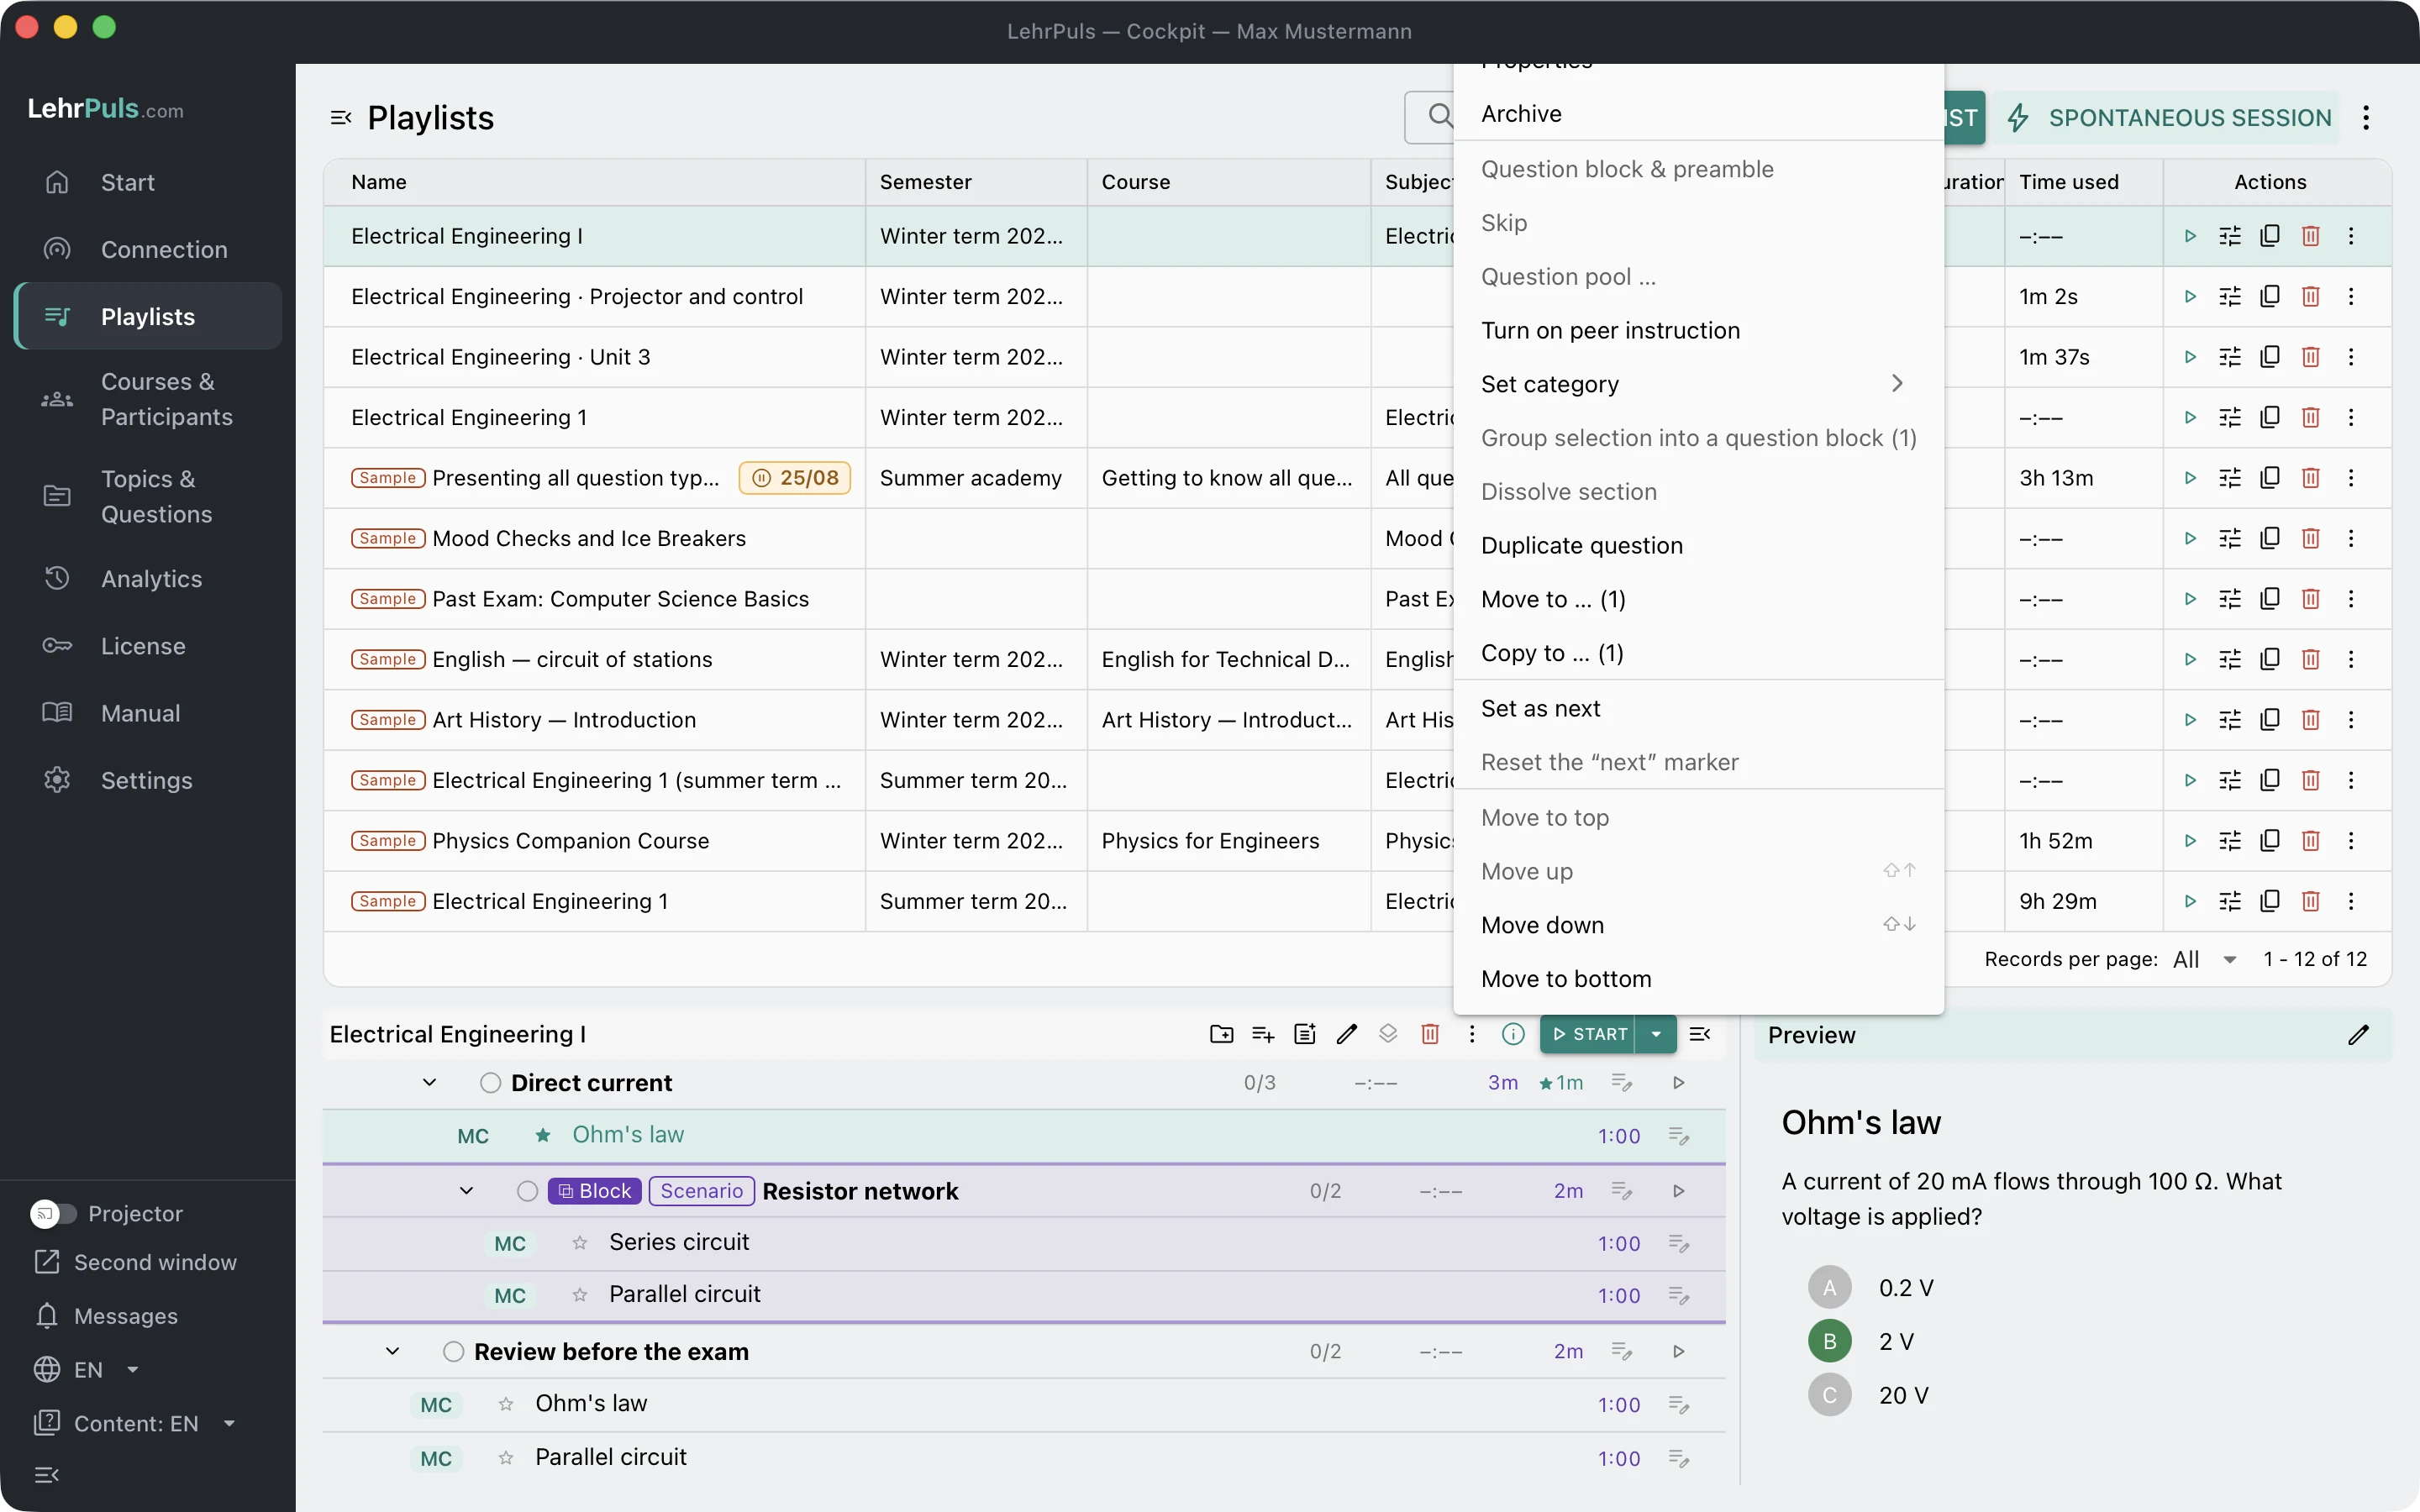The image size is (2420, 1512).
Task: Open Settings gear in sidebar
Action: [57, 780]
